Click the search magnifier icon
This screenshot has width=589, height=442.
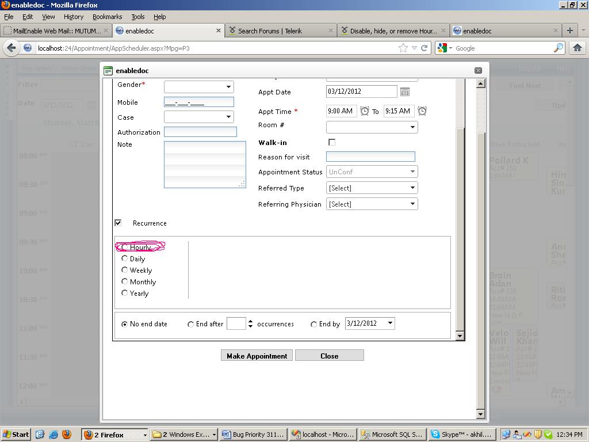click(x=558, y=48)
